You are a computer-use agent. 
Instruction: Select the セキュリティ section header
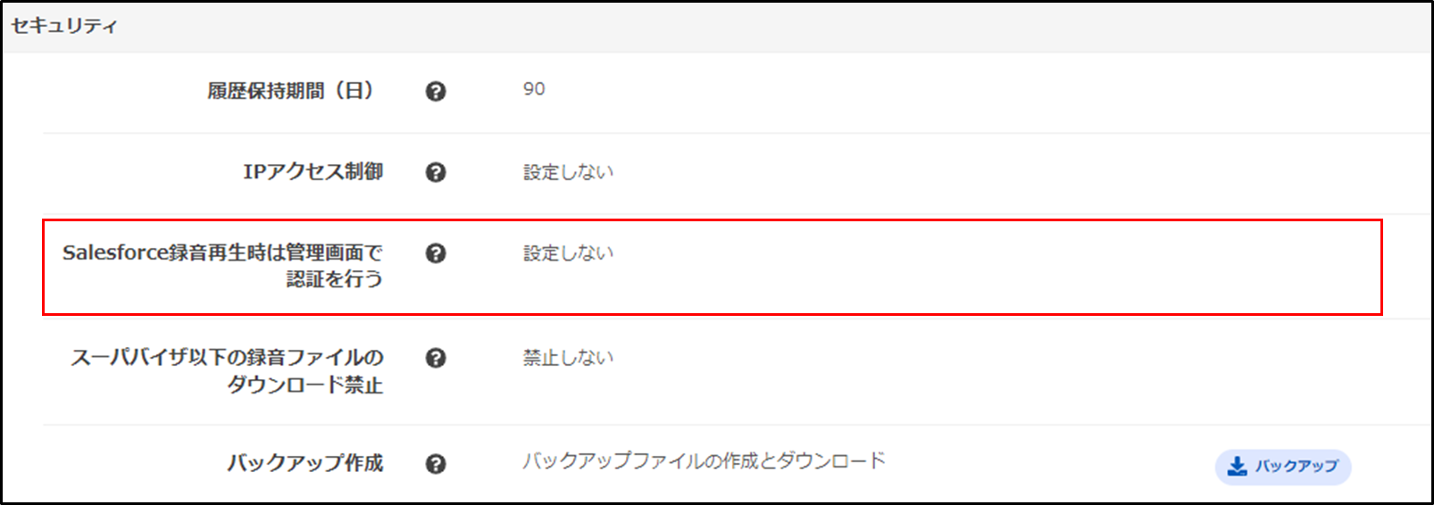coord(63,26)
